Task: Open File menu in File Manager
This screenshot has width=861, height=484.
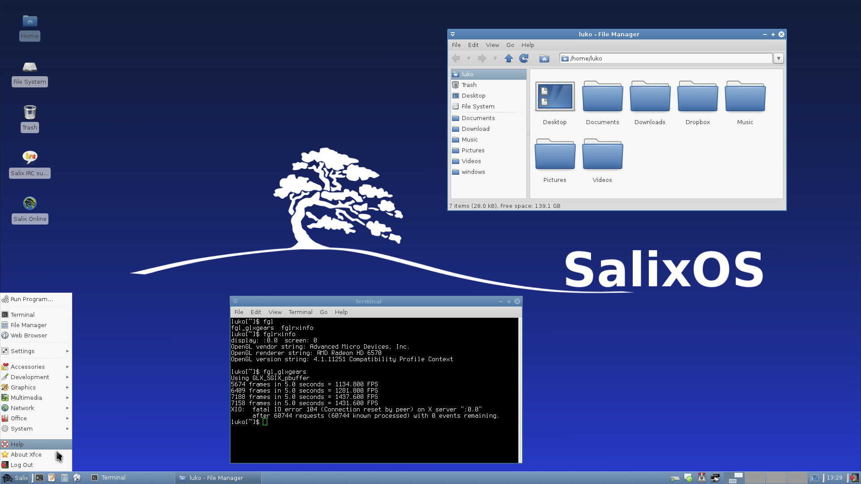Action: click(456, 45)
